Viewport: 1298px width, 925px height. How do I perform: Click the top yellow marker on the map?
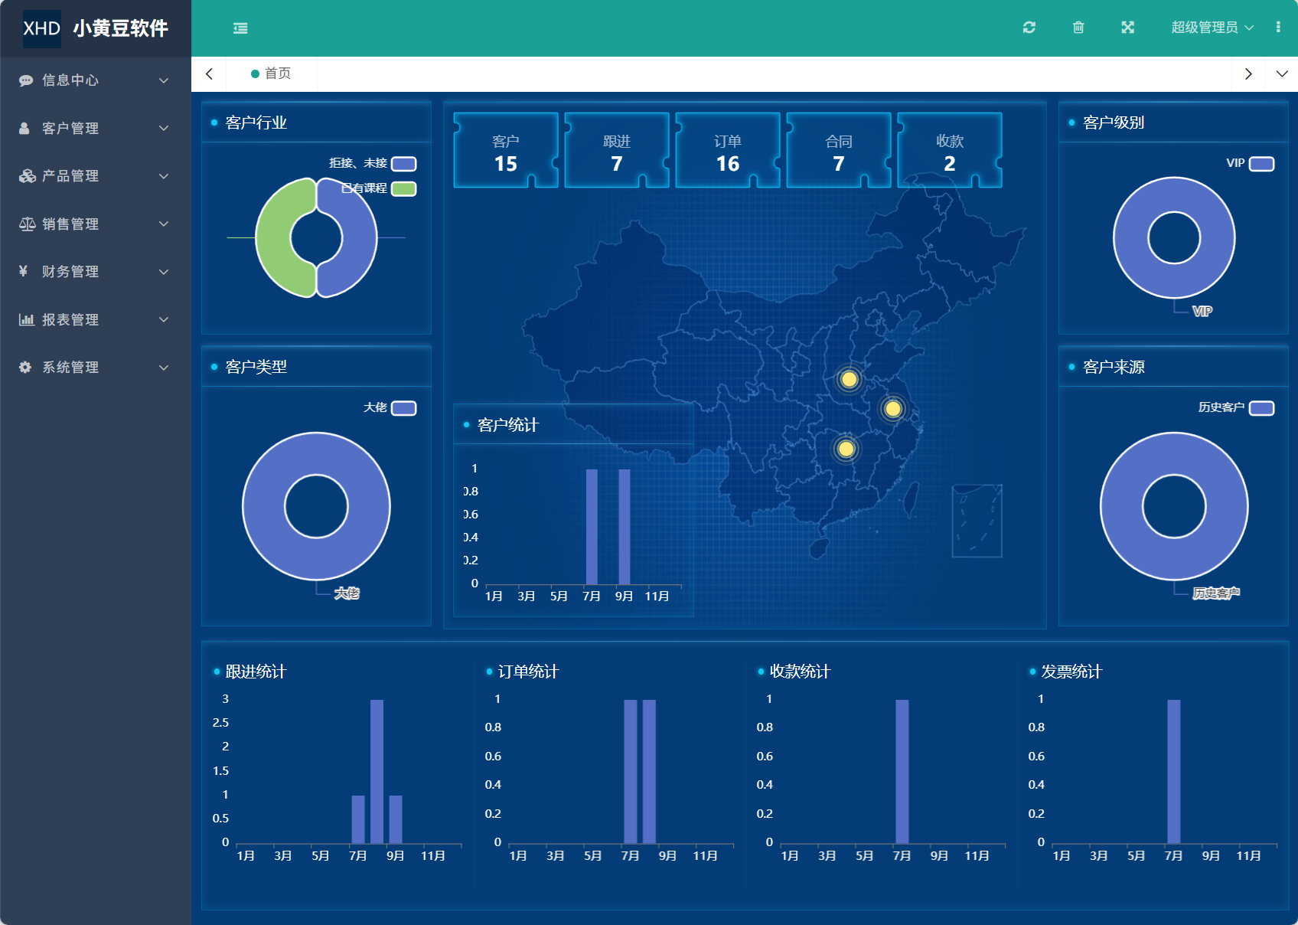(x=849, y=379)
